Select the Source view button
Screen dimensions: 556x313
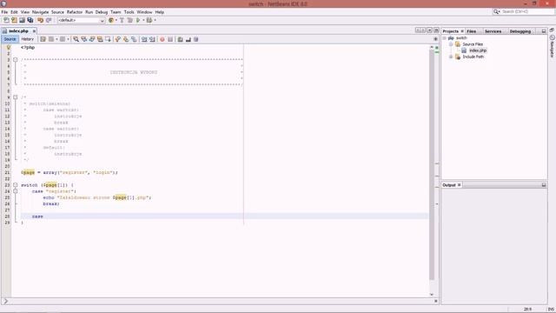[x=10, y=39]
